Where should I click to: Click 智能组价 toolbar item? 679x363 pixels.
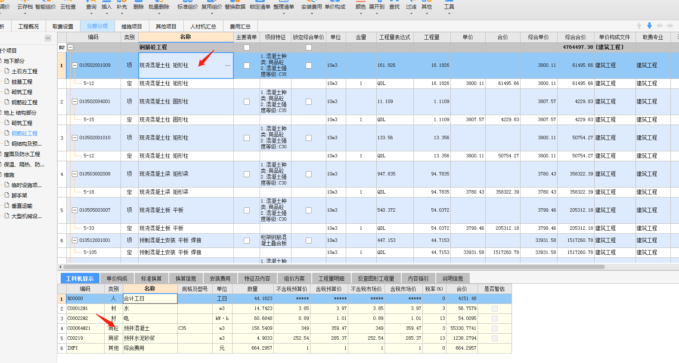45,7
